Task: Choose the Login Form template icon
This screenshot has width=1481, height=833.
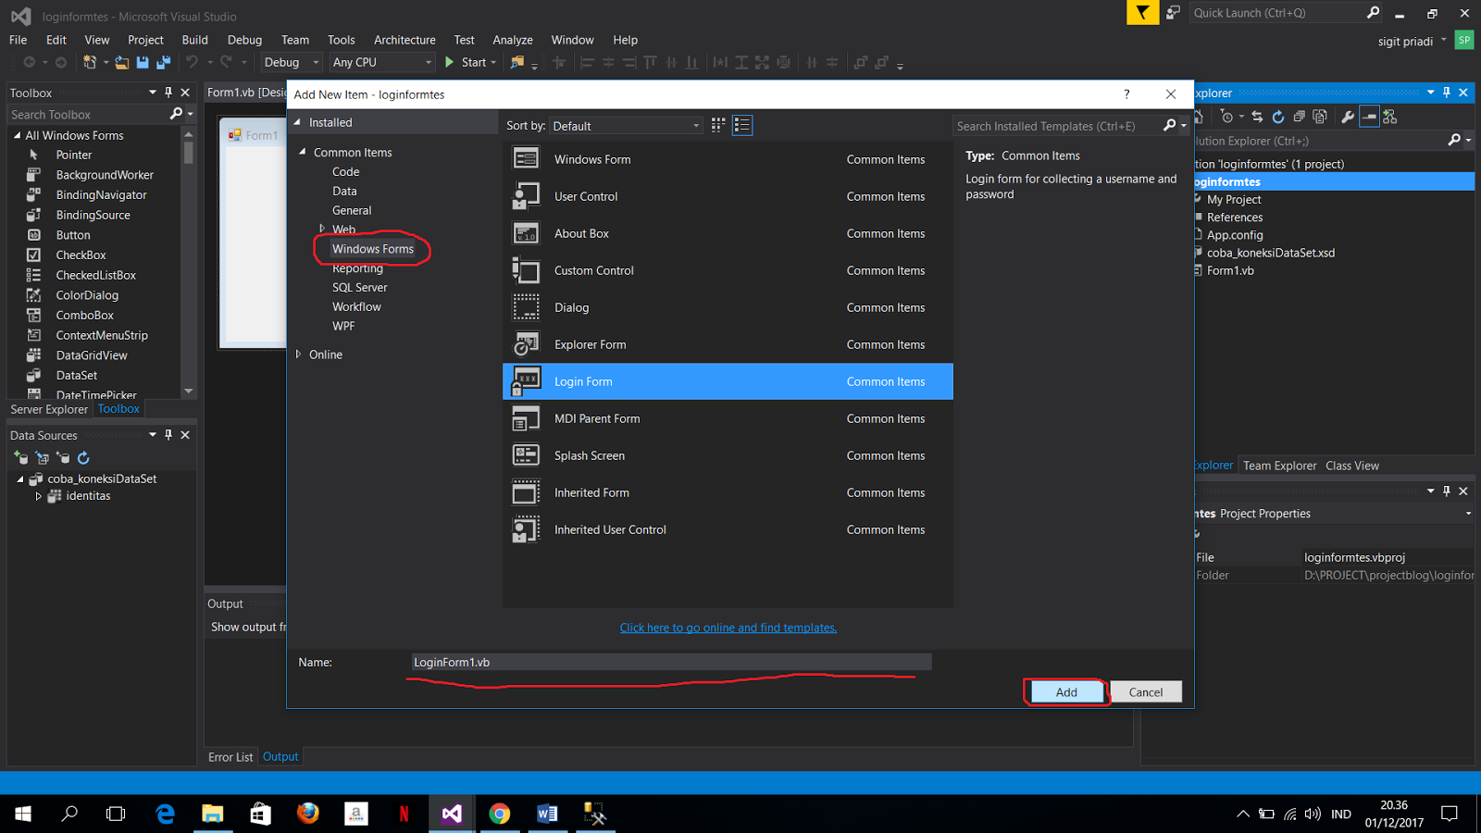Action: [x=526, y=380]
